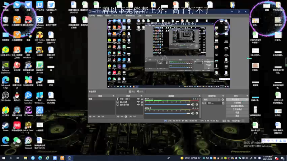Click the Studio Mode (工作室模式) button
The height and width of the screenshot is (161, 287).
pos(237,109)
